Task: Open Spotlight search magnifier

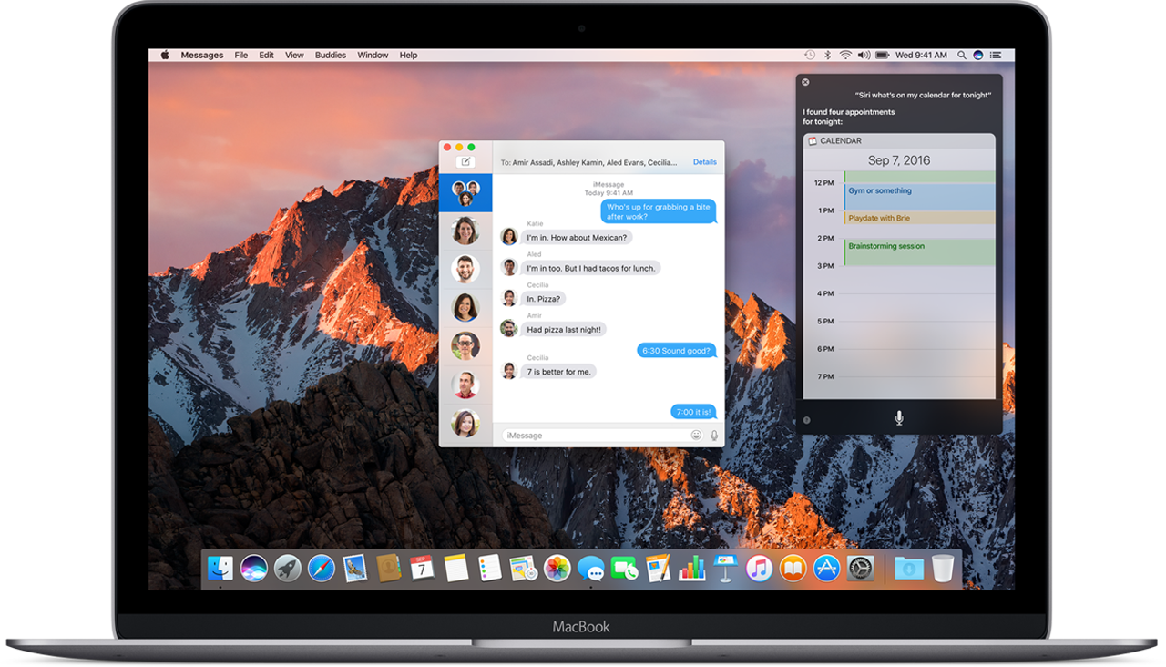Action: [962, 56]
